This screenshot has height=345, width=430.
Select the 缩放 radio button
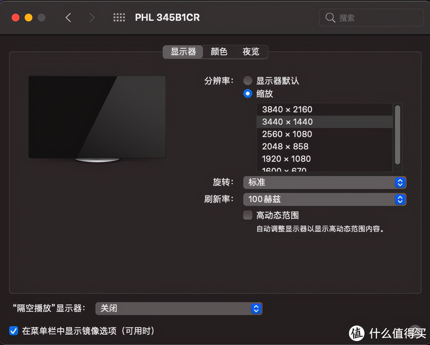click(247, 94)
